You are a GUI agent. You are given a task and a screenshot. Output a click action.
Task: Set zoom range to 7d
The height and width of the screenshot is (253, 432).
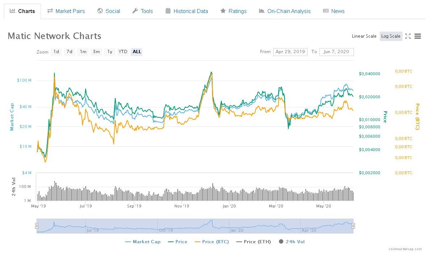(69, 52)
